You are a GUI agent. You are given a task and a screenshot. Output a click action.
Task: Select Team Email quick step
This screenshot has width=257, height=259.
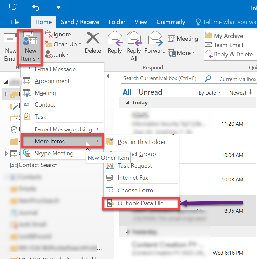point(224,45)
